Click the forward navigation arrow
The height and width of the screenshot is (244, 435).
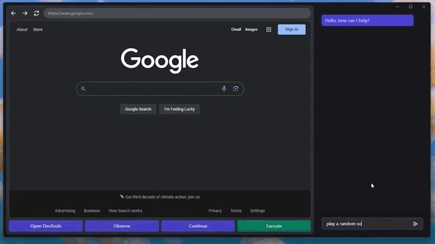(x=25, y=14)
